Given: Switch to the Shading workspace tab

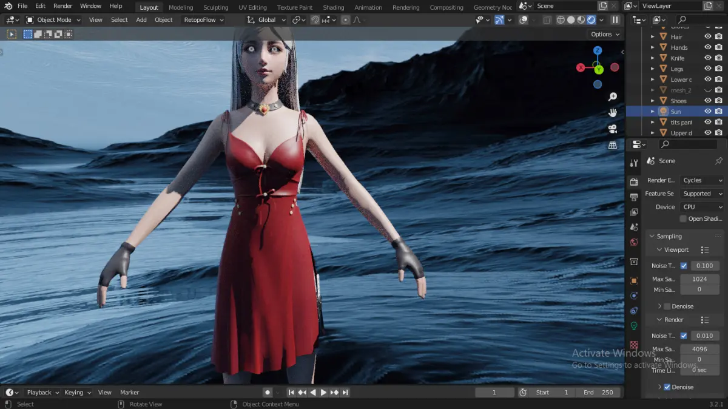Looking at the screenshot, I should point(333,7).
